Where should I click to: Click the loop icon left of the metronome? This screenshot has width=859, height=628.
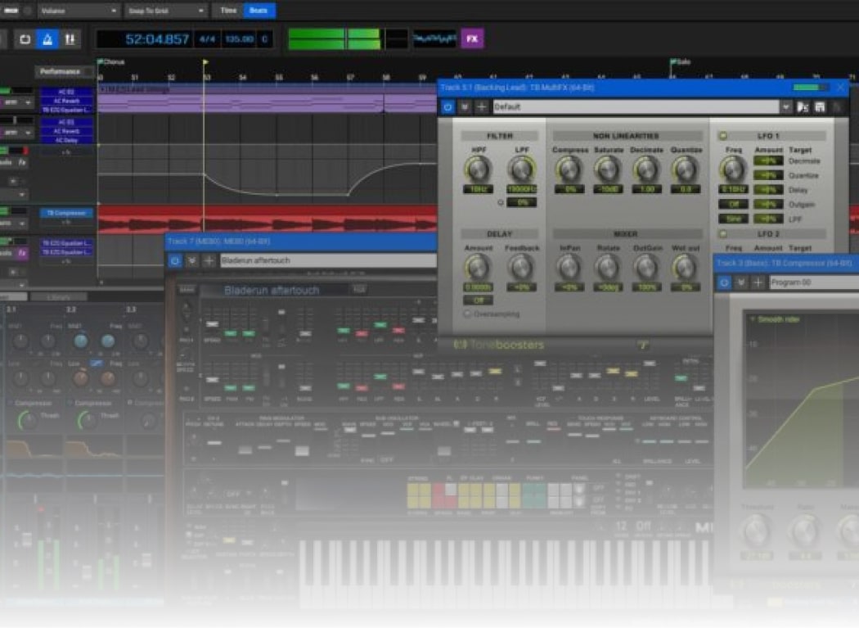[25, 39]
